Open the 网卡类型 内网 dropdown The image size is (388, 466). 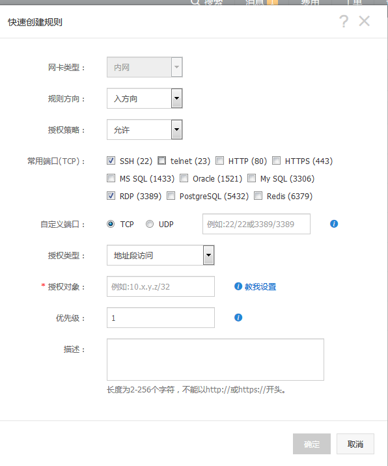pyautogui.click(x=145, y=67)
